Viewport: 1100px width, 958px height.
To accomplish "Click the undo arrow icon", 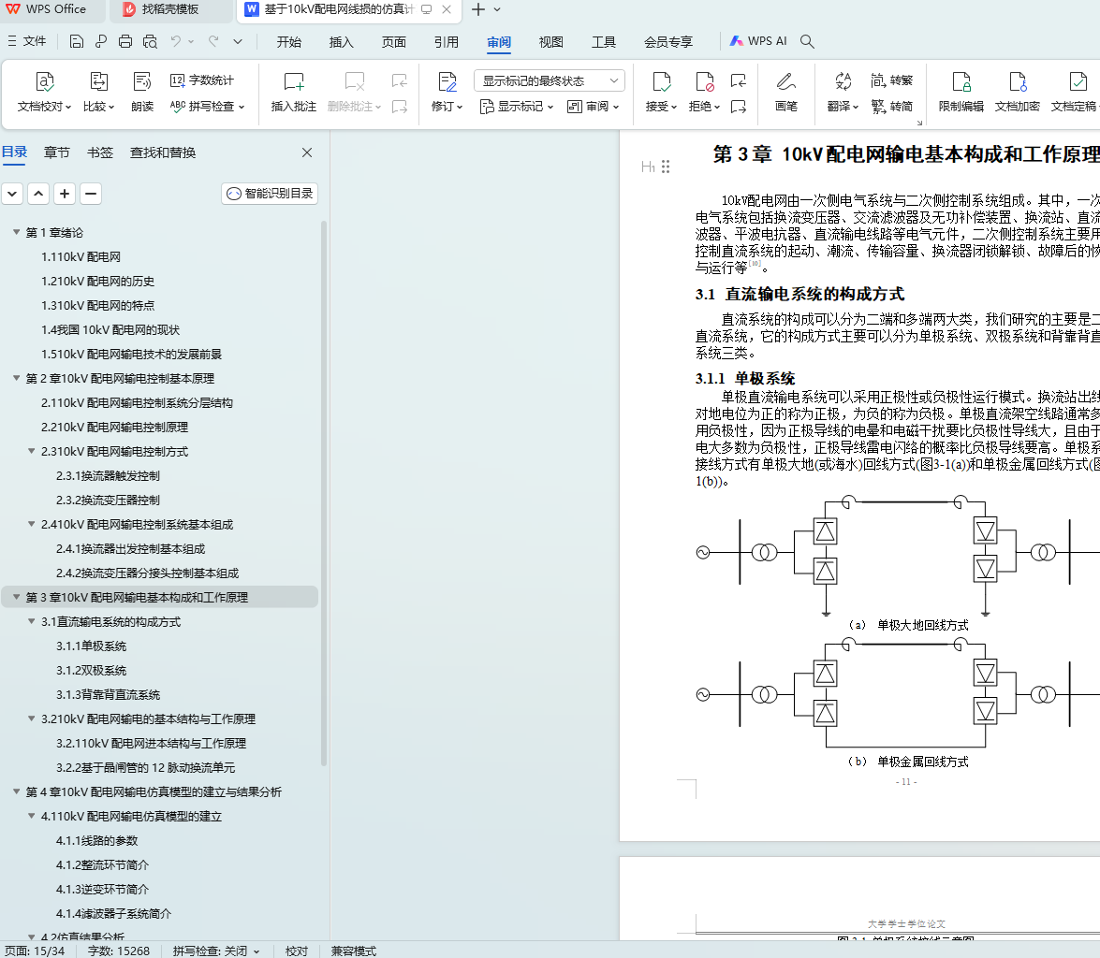I will [176, 41].
